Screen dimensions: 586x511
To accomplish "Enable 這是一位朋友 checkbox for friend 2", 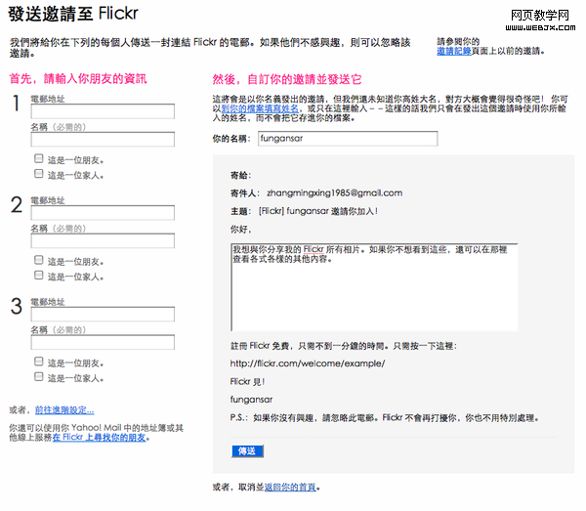I will click(x=38, y=260).
